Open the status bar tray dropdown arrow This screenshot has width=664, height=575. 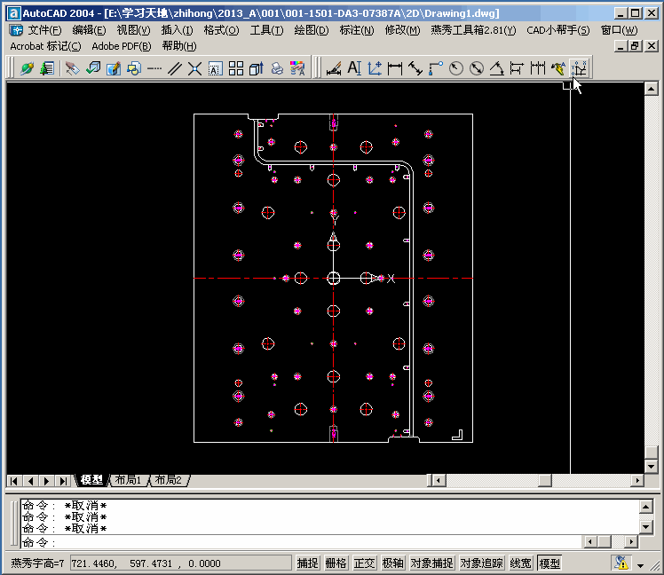(640, 564)
